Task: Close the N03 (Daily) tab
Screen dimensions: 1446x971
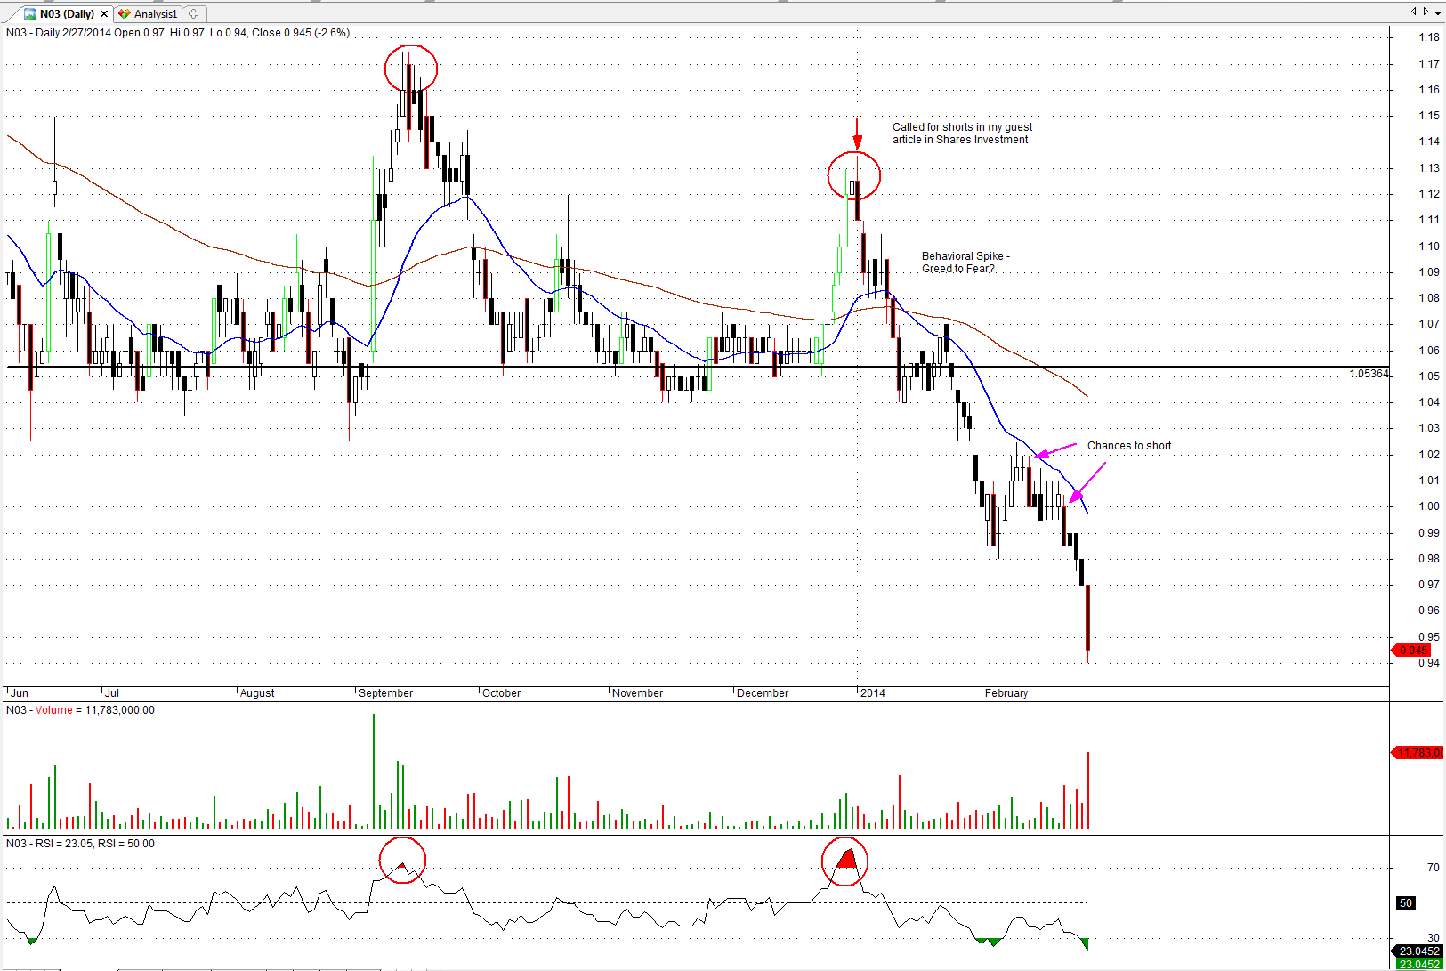Action: [104, 14]
